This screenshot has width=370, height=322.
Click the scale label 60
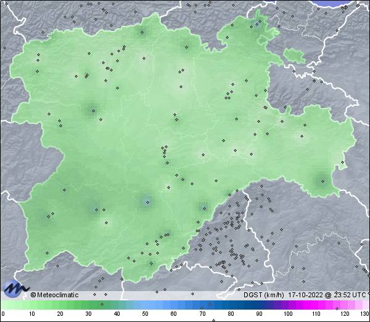pos(174,314)
